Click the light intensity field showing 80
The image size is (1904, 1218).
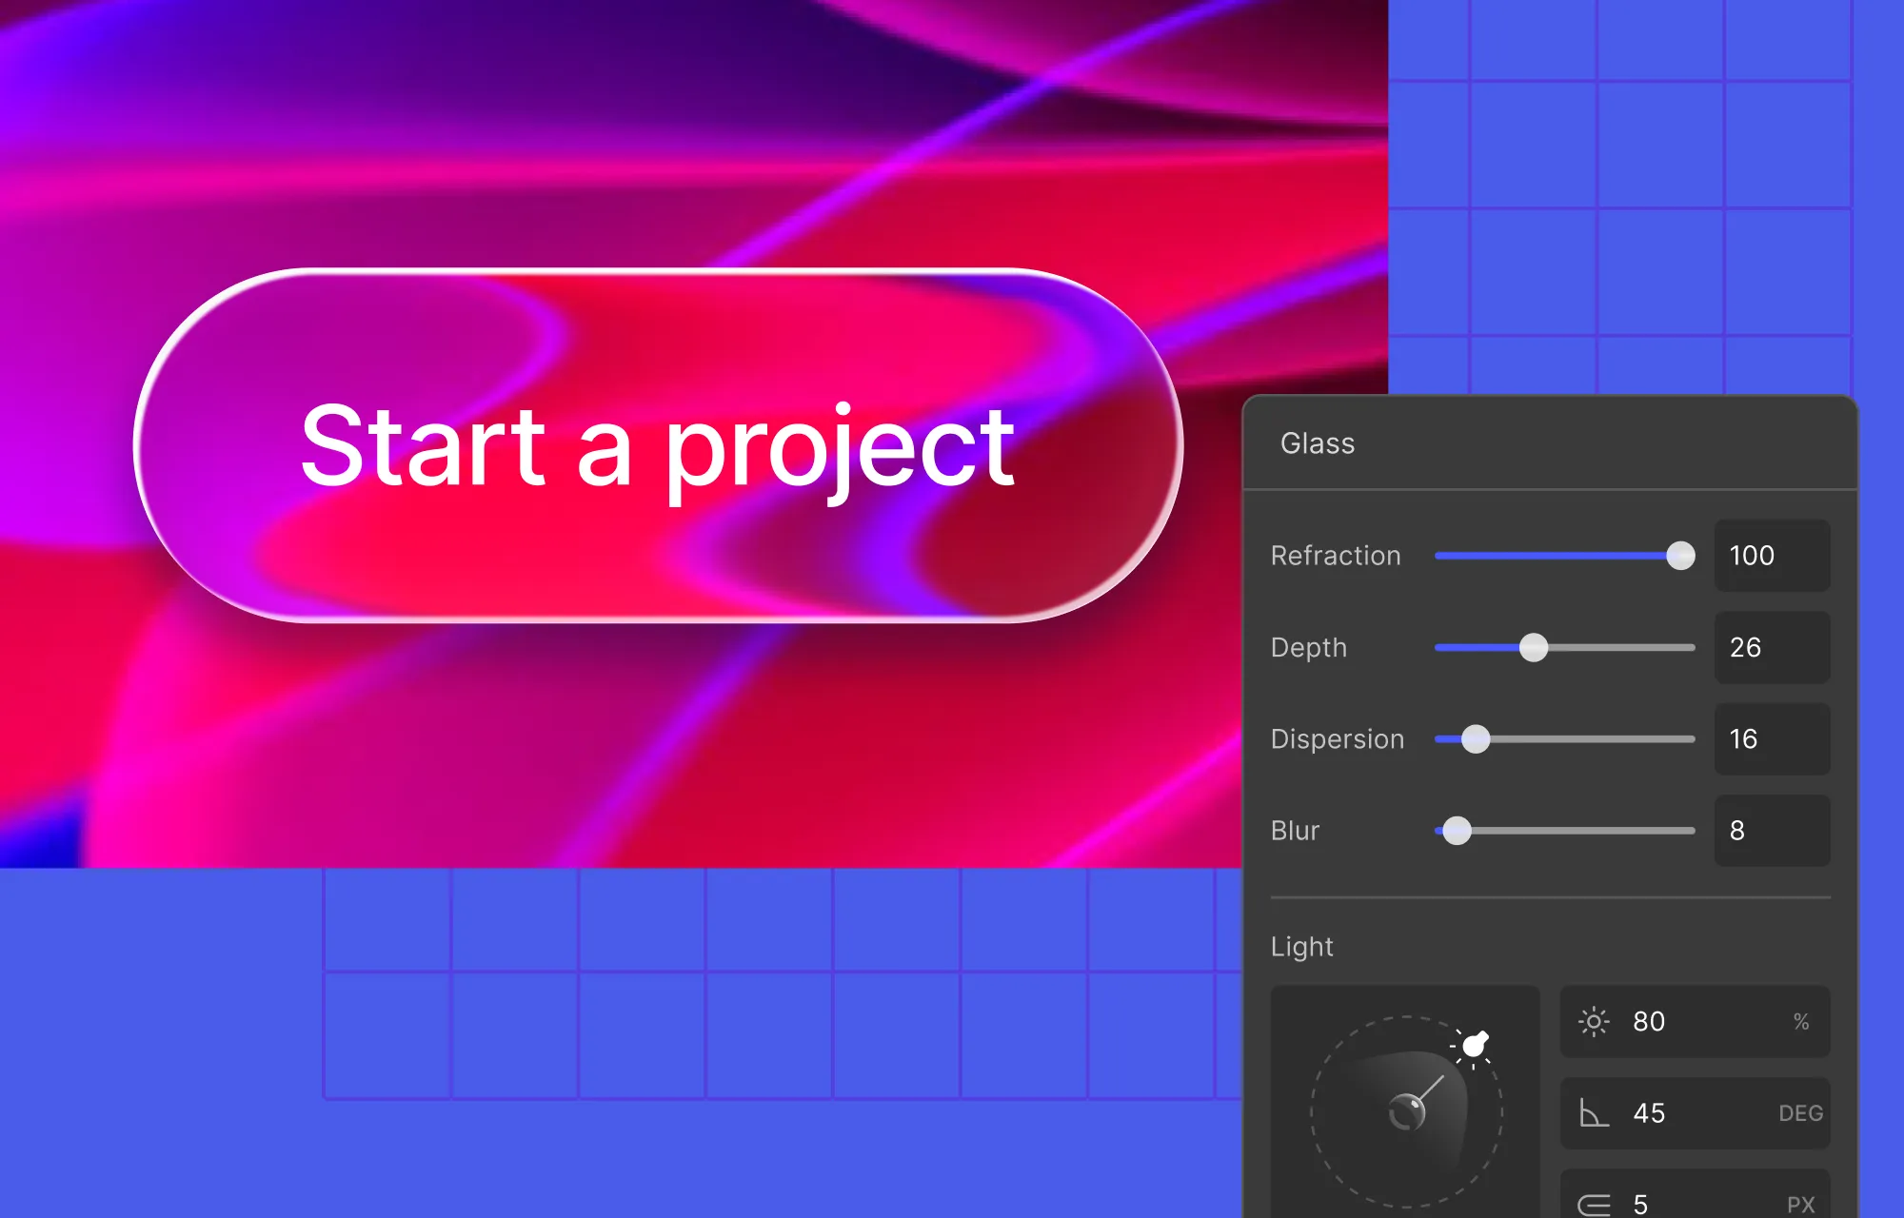[x=1695, y=1022]
